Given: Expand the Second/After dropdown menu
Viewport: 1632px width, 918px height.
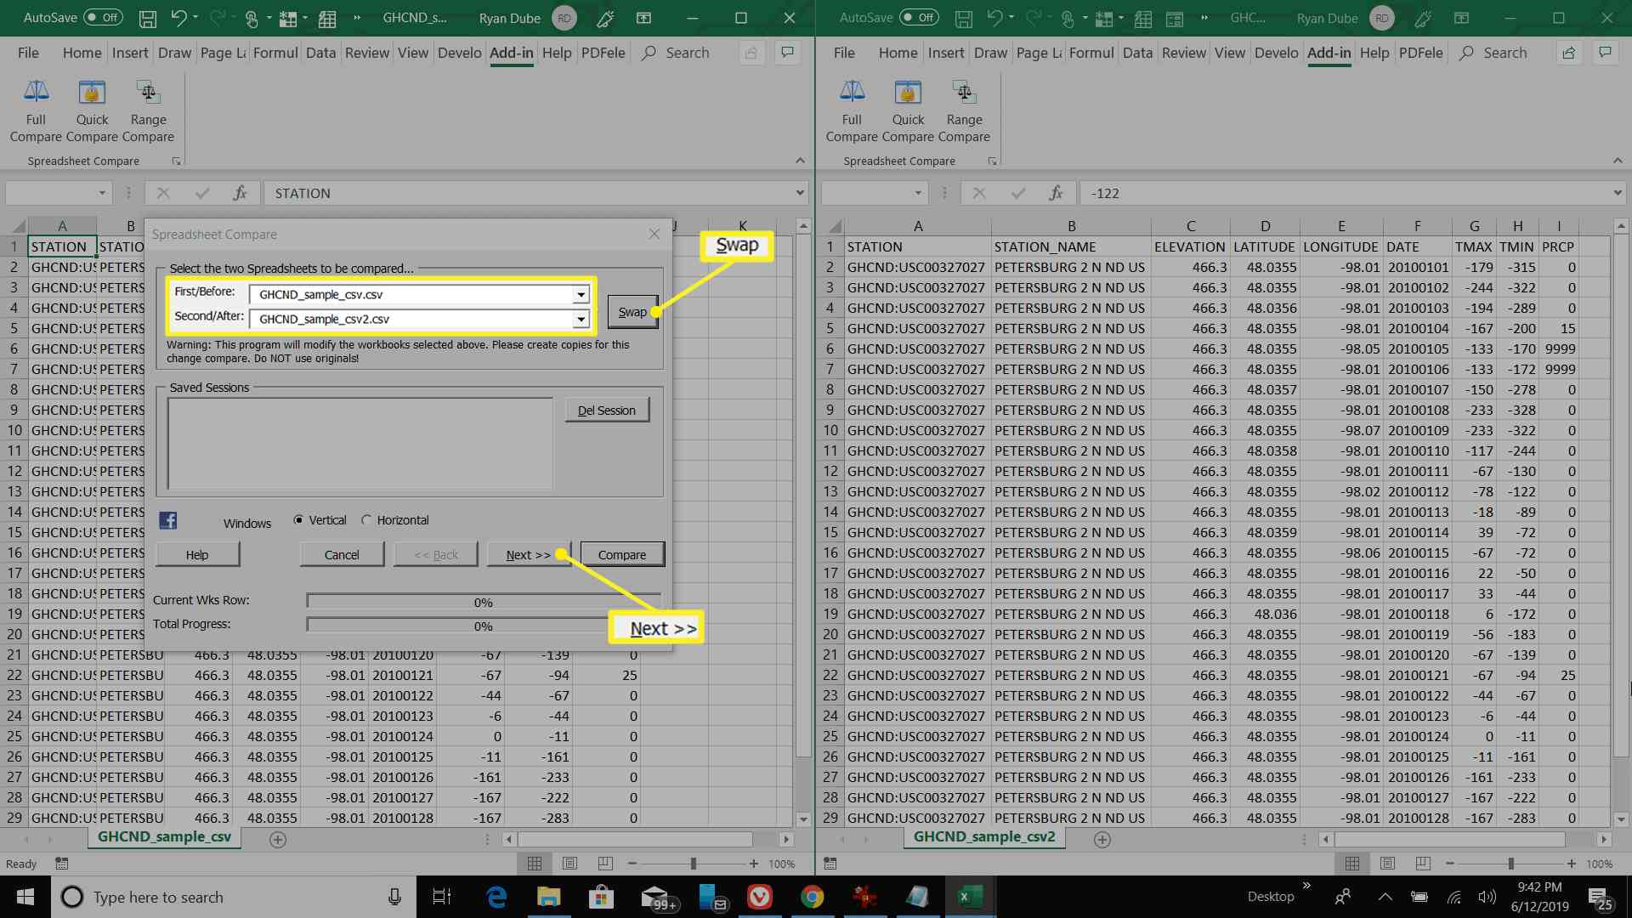Looking at the screenshot, I should (x=581, y=320).
